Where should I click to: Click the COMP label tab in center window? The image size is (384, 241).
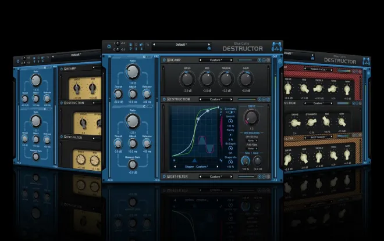pyautogui.click(x=148, y=106)
